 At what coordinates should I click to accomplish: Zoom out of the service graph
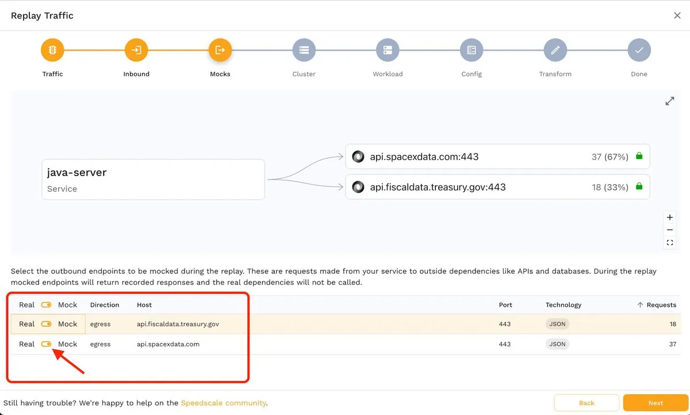pyautogui.click(x=670, y=230)
